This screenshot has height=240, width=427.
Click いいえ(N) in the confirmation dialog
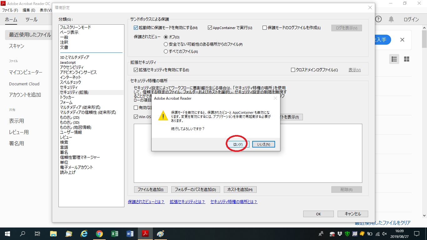pyautogui.click(x=264, y=144)
